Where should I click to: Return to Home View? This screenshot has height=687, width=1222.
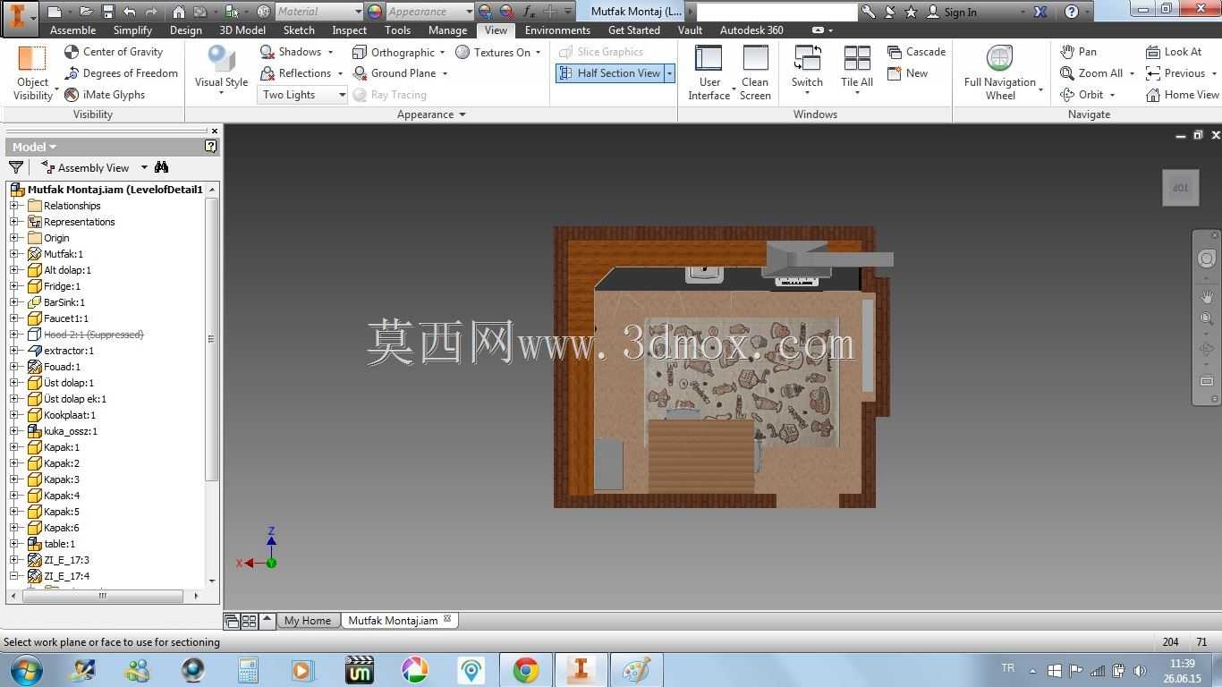point(1182,95)
